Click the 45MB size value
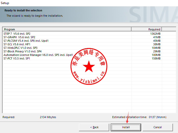The height and width of the screenshot is (133, 178). click(157, 41)
